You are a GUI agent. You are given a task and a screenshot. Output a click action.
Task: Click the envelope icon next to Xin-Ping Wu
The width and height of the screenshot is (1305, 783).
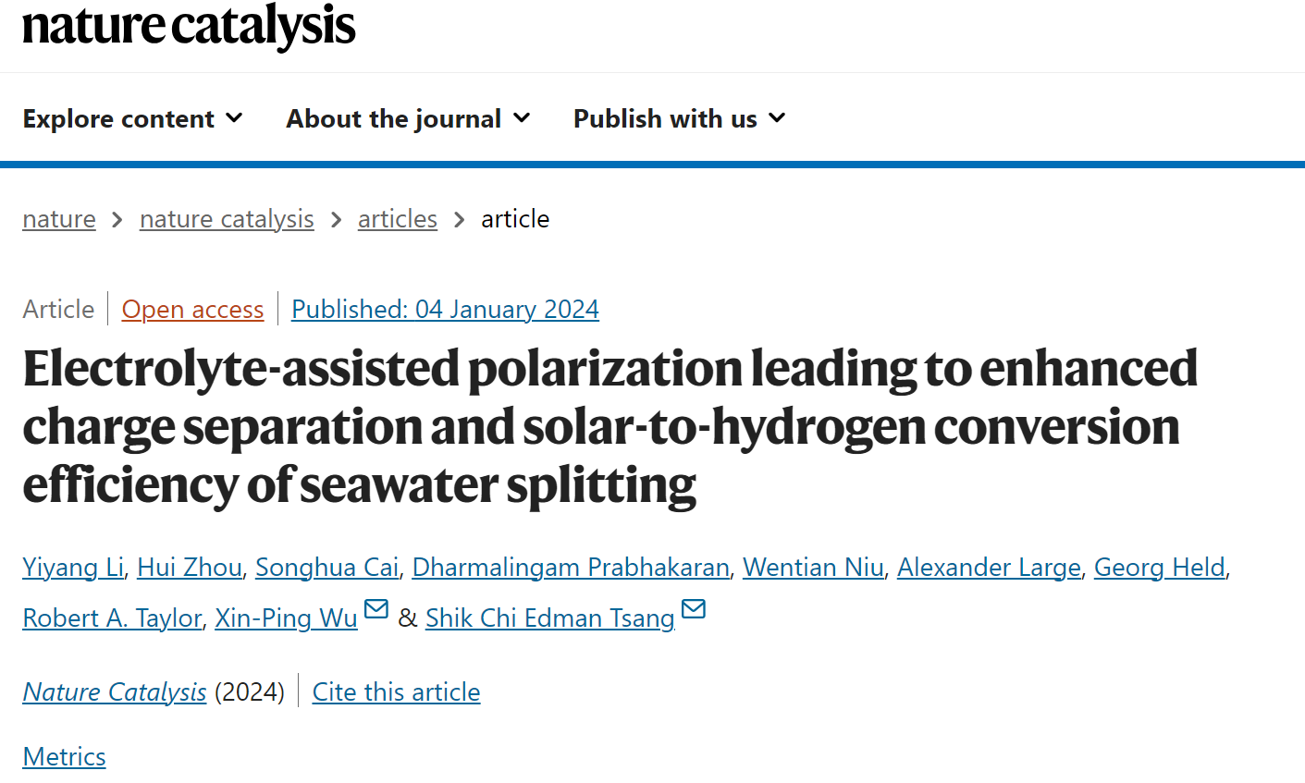[x=376, y=609]
